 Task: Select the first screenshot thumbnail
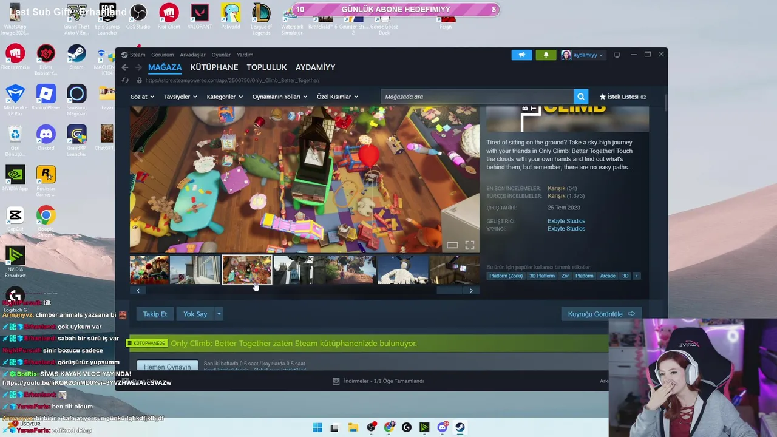(x=149, y=270)
